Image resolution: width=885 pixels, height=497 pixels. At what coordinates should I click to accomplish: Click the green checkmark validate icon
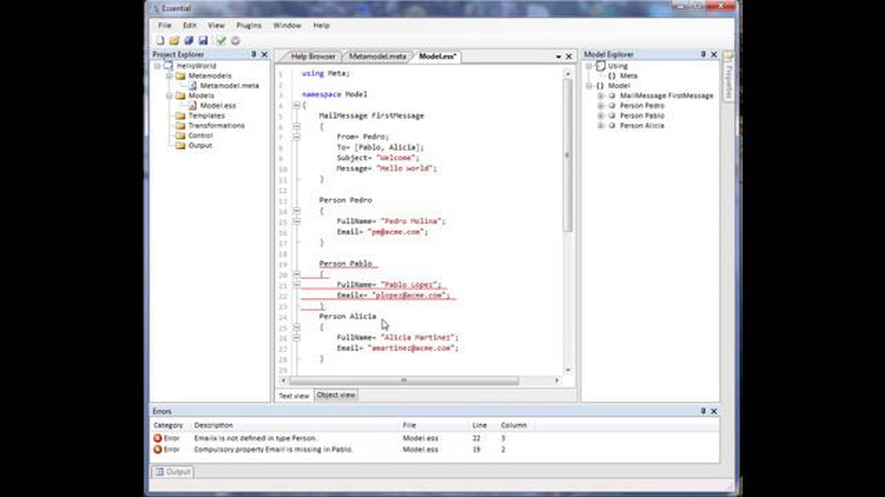[221, 40]
